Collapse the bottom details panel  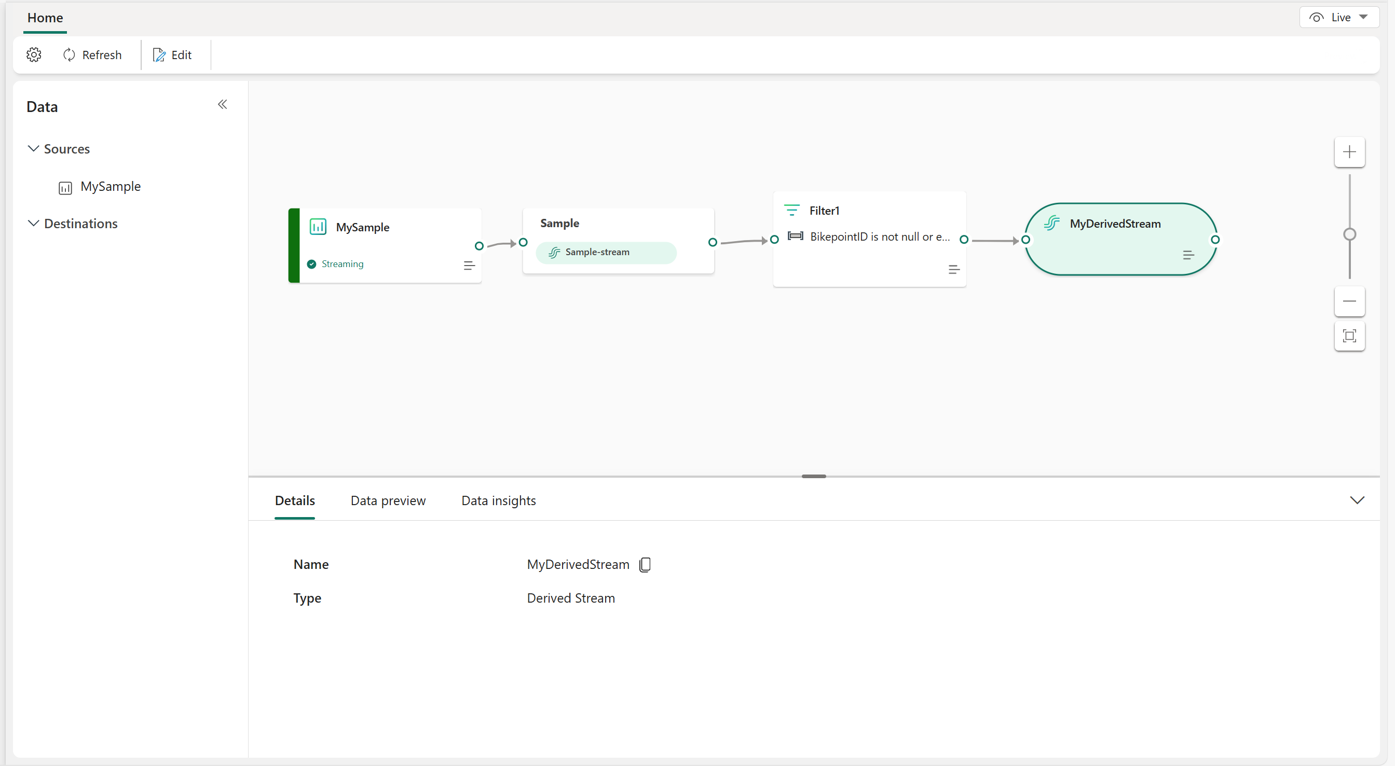[x=1357, y=500]
